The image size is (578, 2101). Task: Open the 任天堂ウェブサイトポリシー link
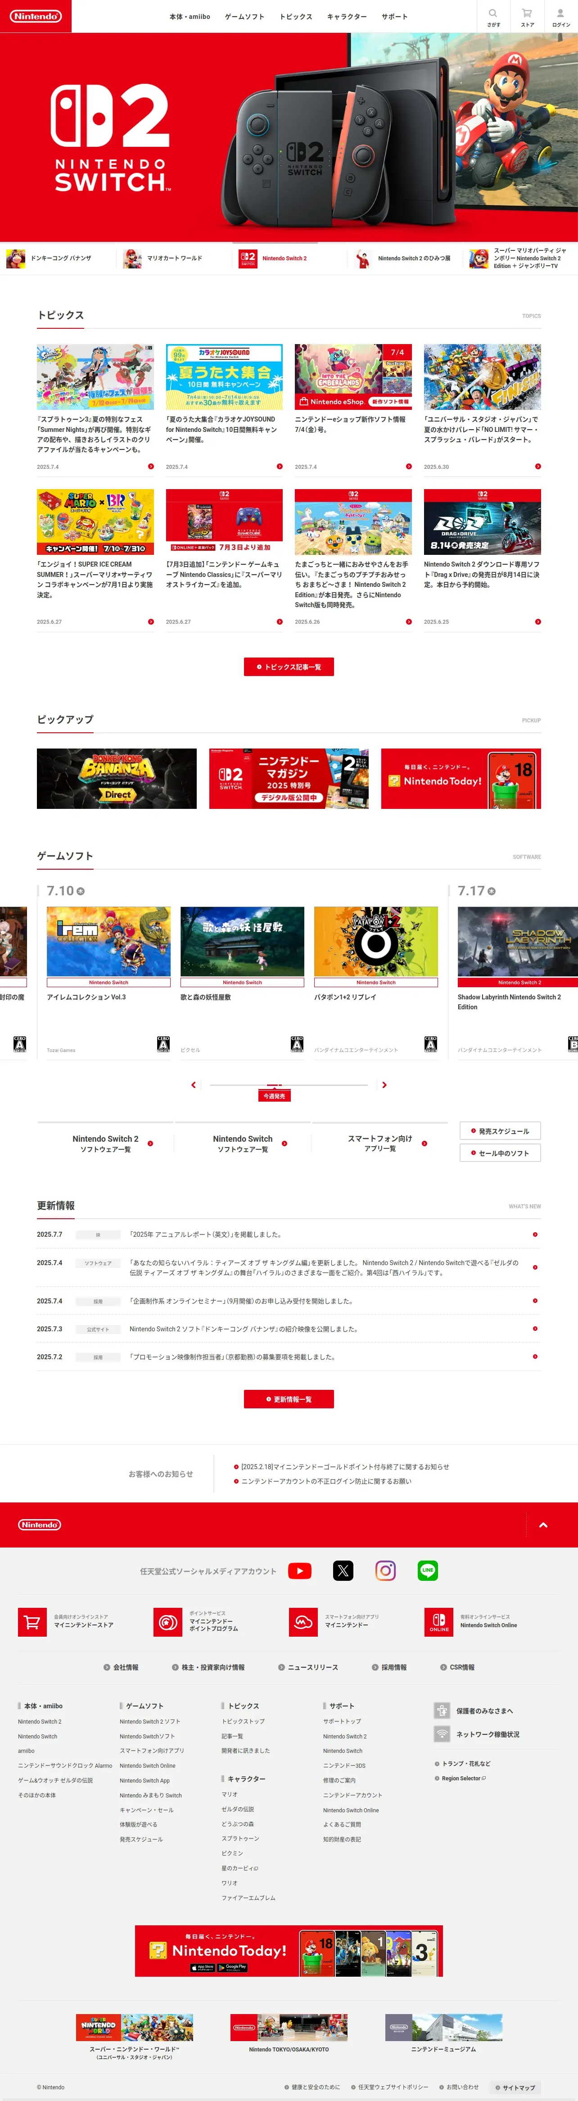click(390, 2087)
